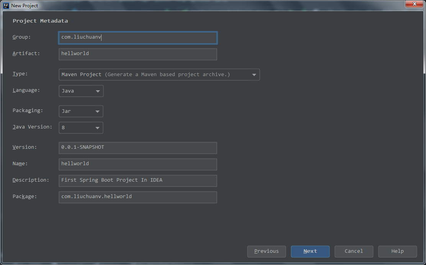The image size is (426, 265).
Task: Expand the Java Version dropdown
Action: tap(81, 128)
